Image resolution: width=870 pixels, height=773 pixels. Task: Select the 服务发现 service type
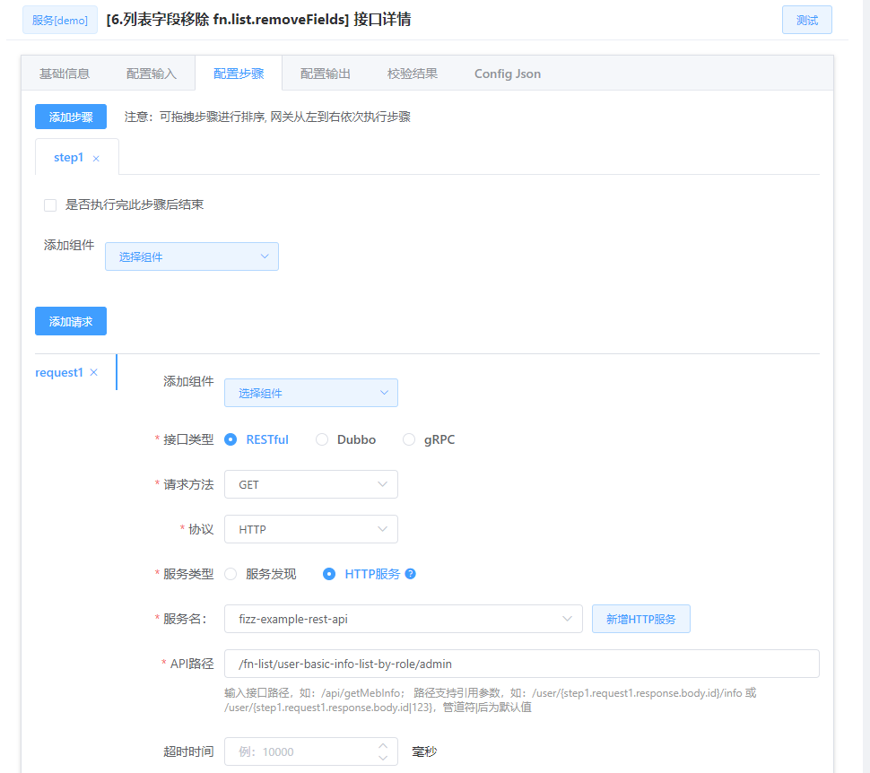pyautogui.click(x=230, y=575)
